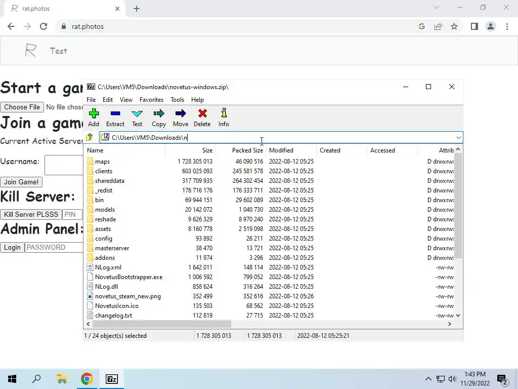Select the masterserver folder row

click(270, 248)
